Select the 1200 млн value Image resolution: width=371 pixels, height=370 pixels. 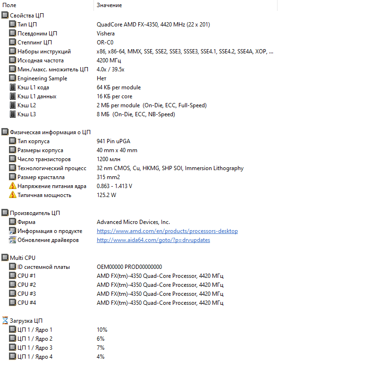point(109,159)
